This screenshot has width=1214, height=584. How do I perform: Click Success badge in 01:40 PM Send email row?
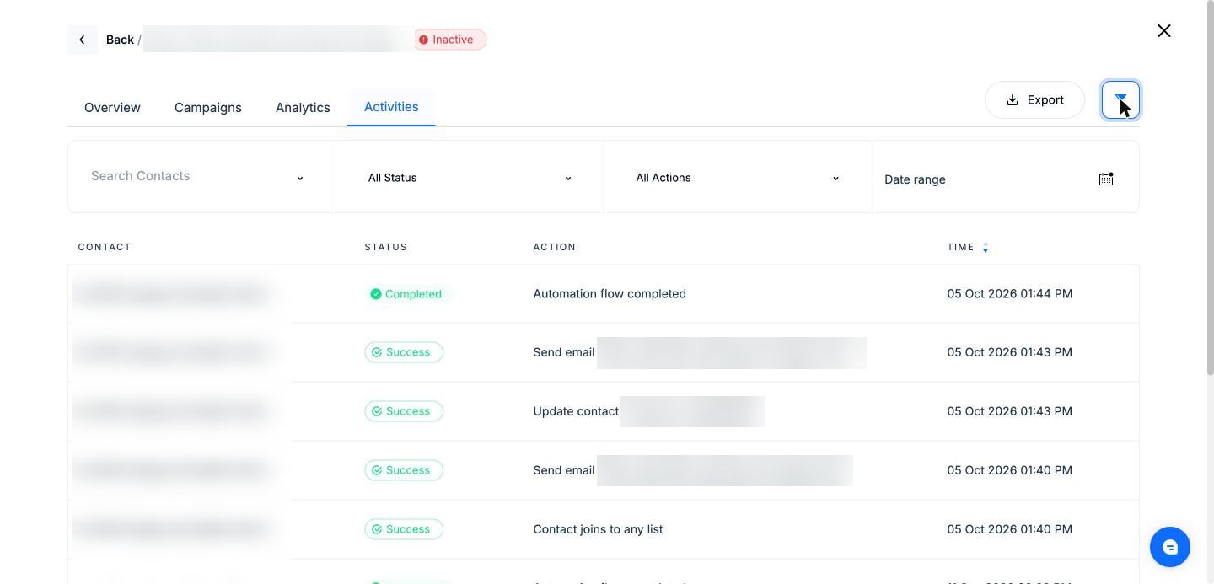(x=404, y=470)
